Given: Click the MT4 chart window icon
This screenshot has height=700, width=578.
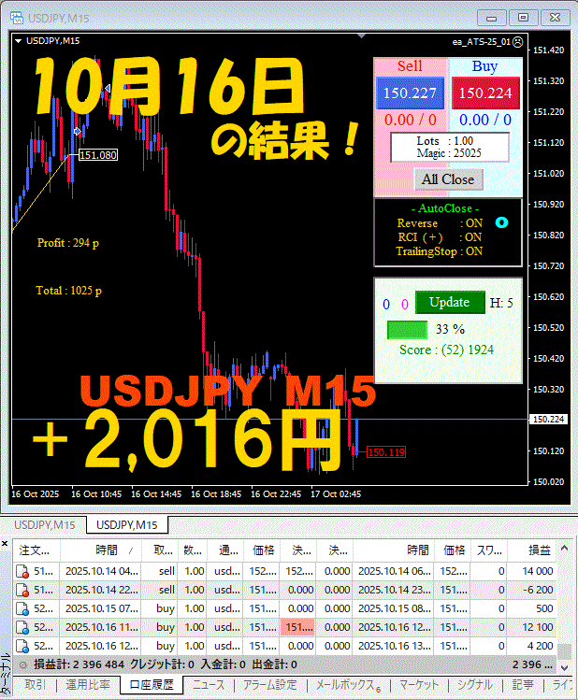Looking at the screenshot, I should point(17,18).
